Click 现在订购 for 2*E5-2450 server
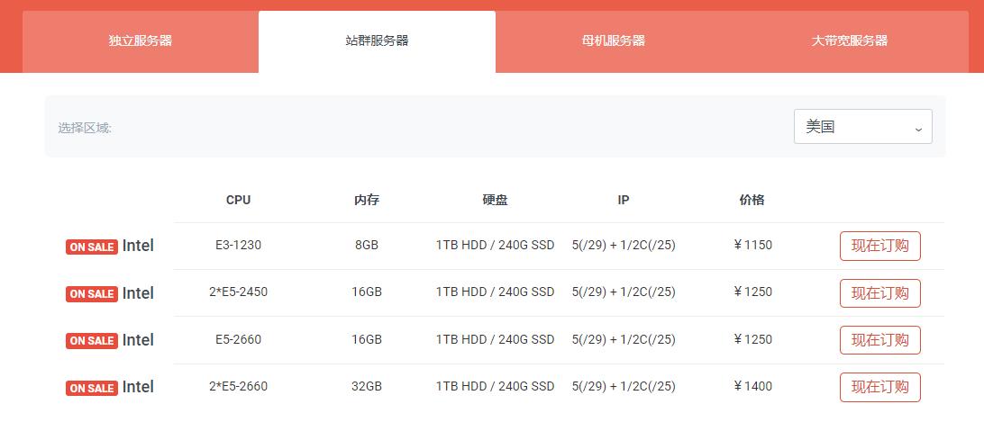984x431 pixels. pyautogui.click(x=879, y=293)
